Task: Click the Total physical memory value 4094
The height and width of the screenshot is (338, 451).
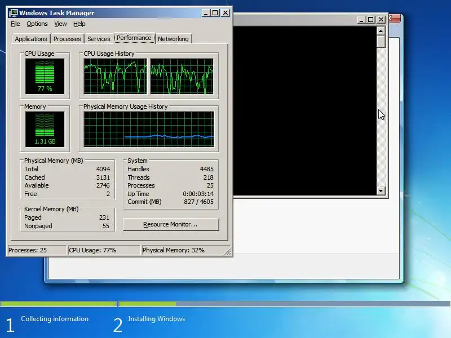Action: coord(103,169)
